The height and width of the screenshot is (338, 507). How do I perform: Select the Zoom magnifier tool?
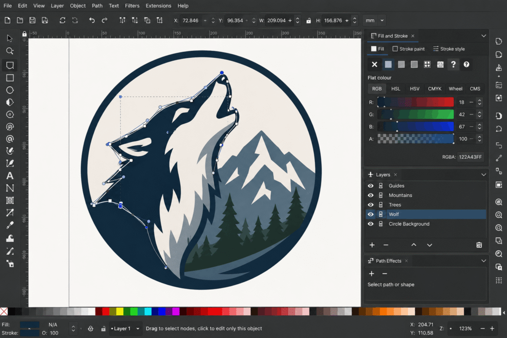point(10,51)
